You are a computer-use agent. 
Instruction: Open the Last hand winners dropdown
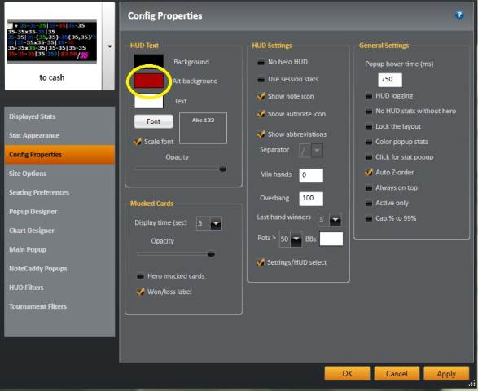point(335,220)
